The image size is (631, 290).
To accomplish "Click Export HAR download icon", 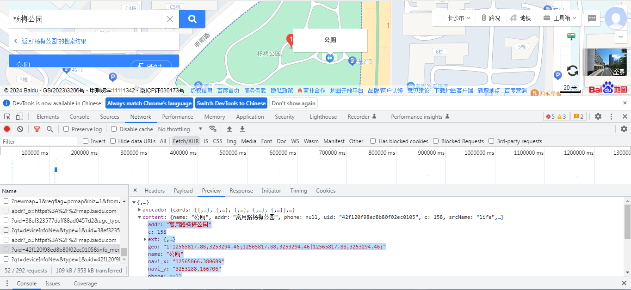I will tap(242, 129).
